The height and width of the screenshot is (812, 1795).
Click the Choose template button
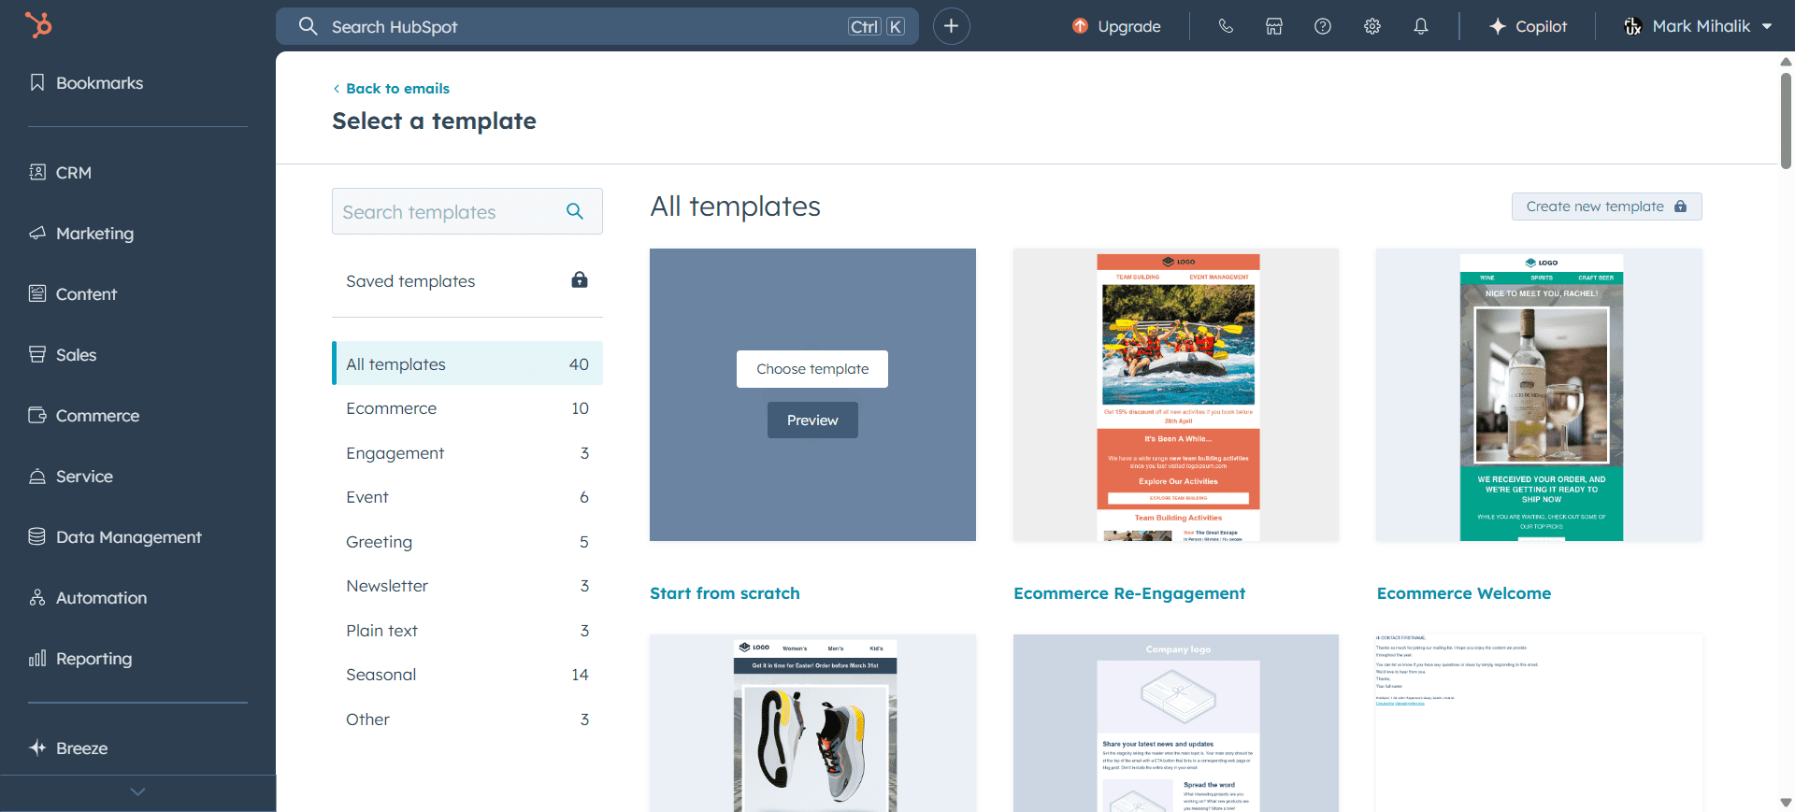click(812, 369)
